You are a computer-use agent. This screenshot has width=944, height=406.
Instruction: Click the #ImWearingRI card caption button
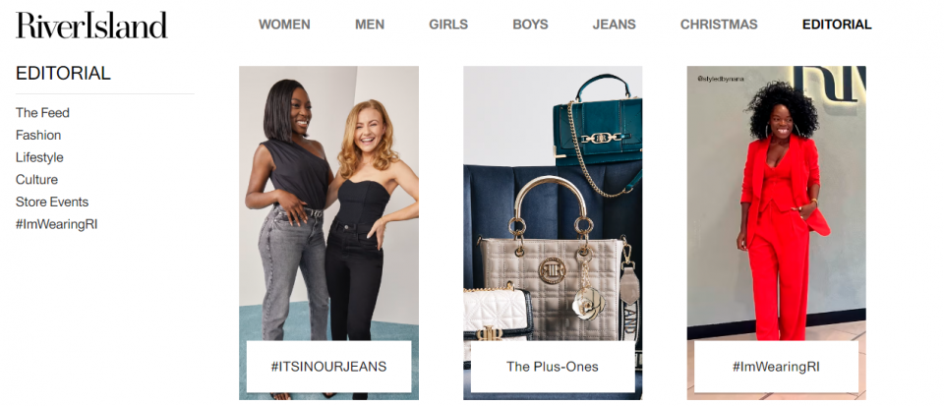(x=776, y=367)
